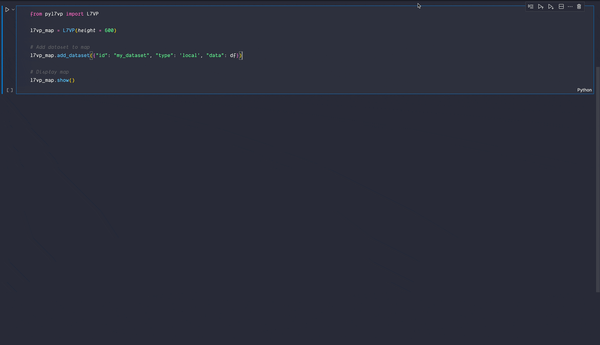The height and width of the screenshot is (345, 600).
Task: Run the notebook cell
Action: [7, 10]
